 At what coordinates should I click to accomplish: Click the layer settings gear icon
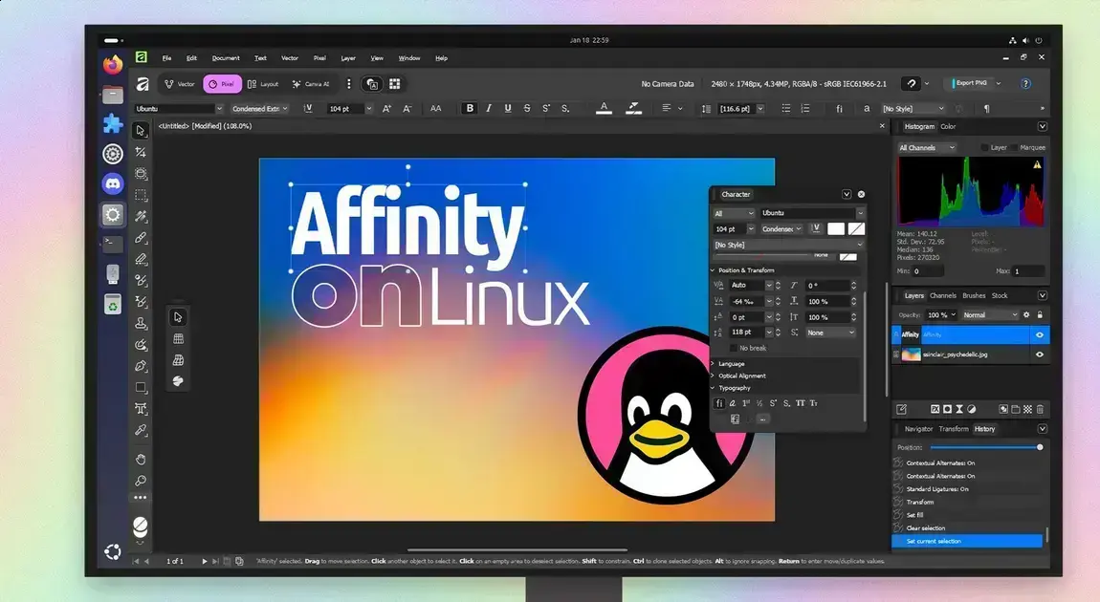(x=1026, y=315)
